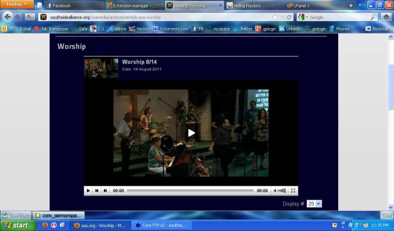Viewport: 394px width, 231px height.
Task: Close the ssa.org - Worship tab
Action: click(220, 5)
